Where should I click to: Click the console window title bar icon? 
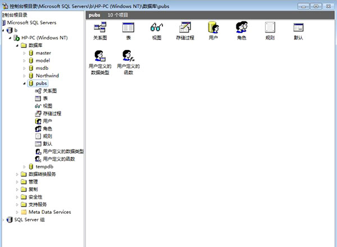tap(5, 6)
